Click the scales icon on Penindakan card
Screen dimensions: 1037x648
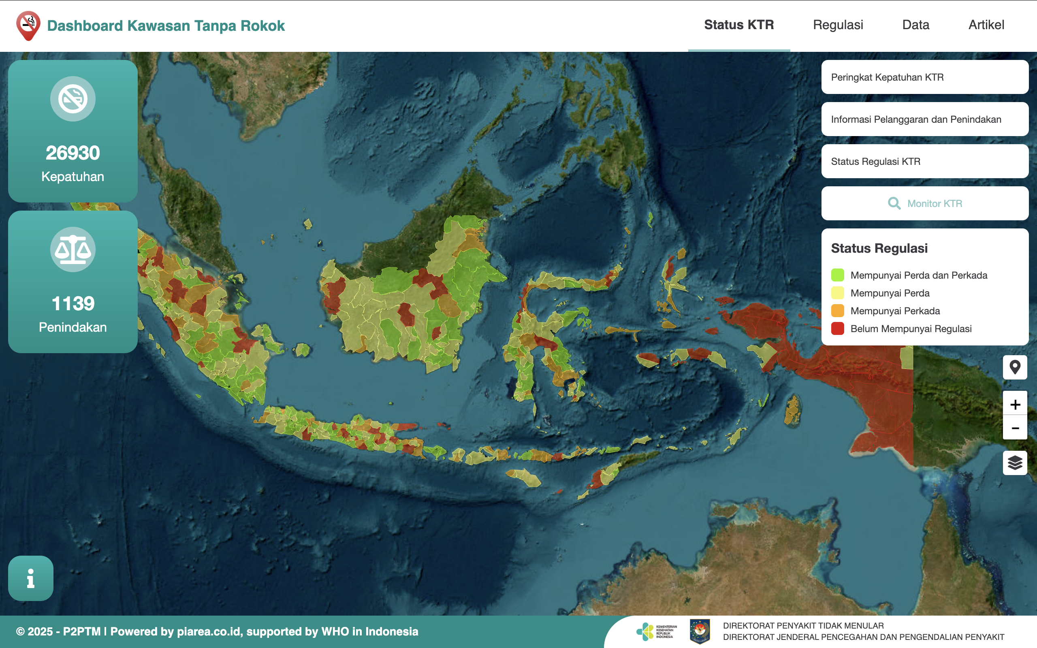tap(72, 250)
